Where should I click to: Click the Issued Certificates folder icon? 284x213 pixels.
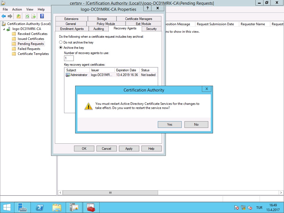[x=14, y=39]
